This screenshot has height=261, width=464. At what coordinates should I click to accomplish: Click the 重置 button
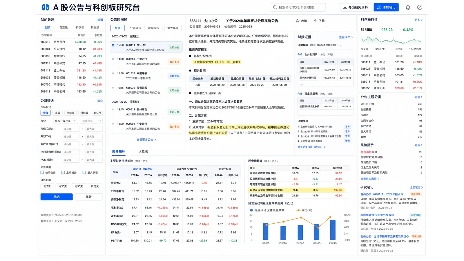pyautogui.click(x=89, y=197)
